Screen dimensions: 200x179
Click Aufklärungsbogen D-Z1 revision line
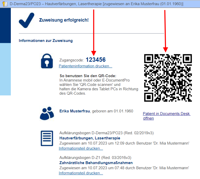[x=95, y=158]
